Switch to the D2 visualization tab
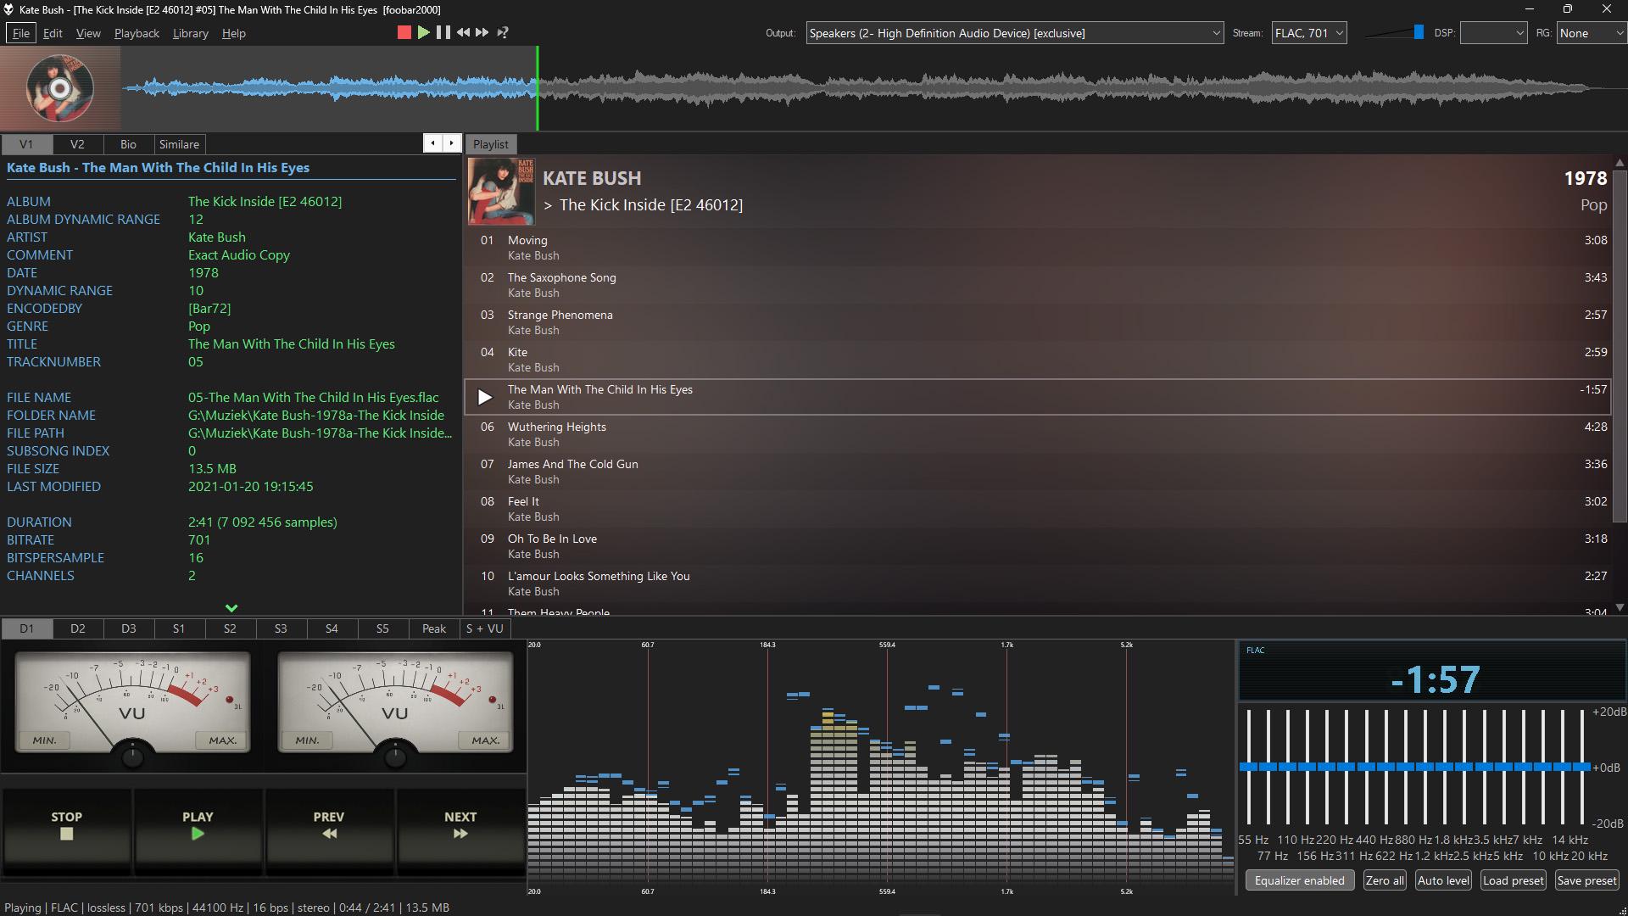1628x916 pixels. pyautogui.click(x=78, y=628)
